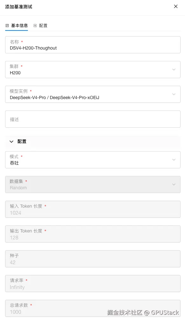Open the 模型实例 DeepSeek-V4-Pro dropdown

point(93,94)
